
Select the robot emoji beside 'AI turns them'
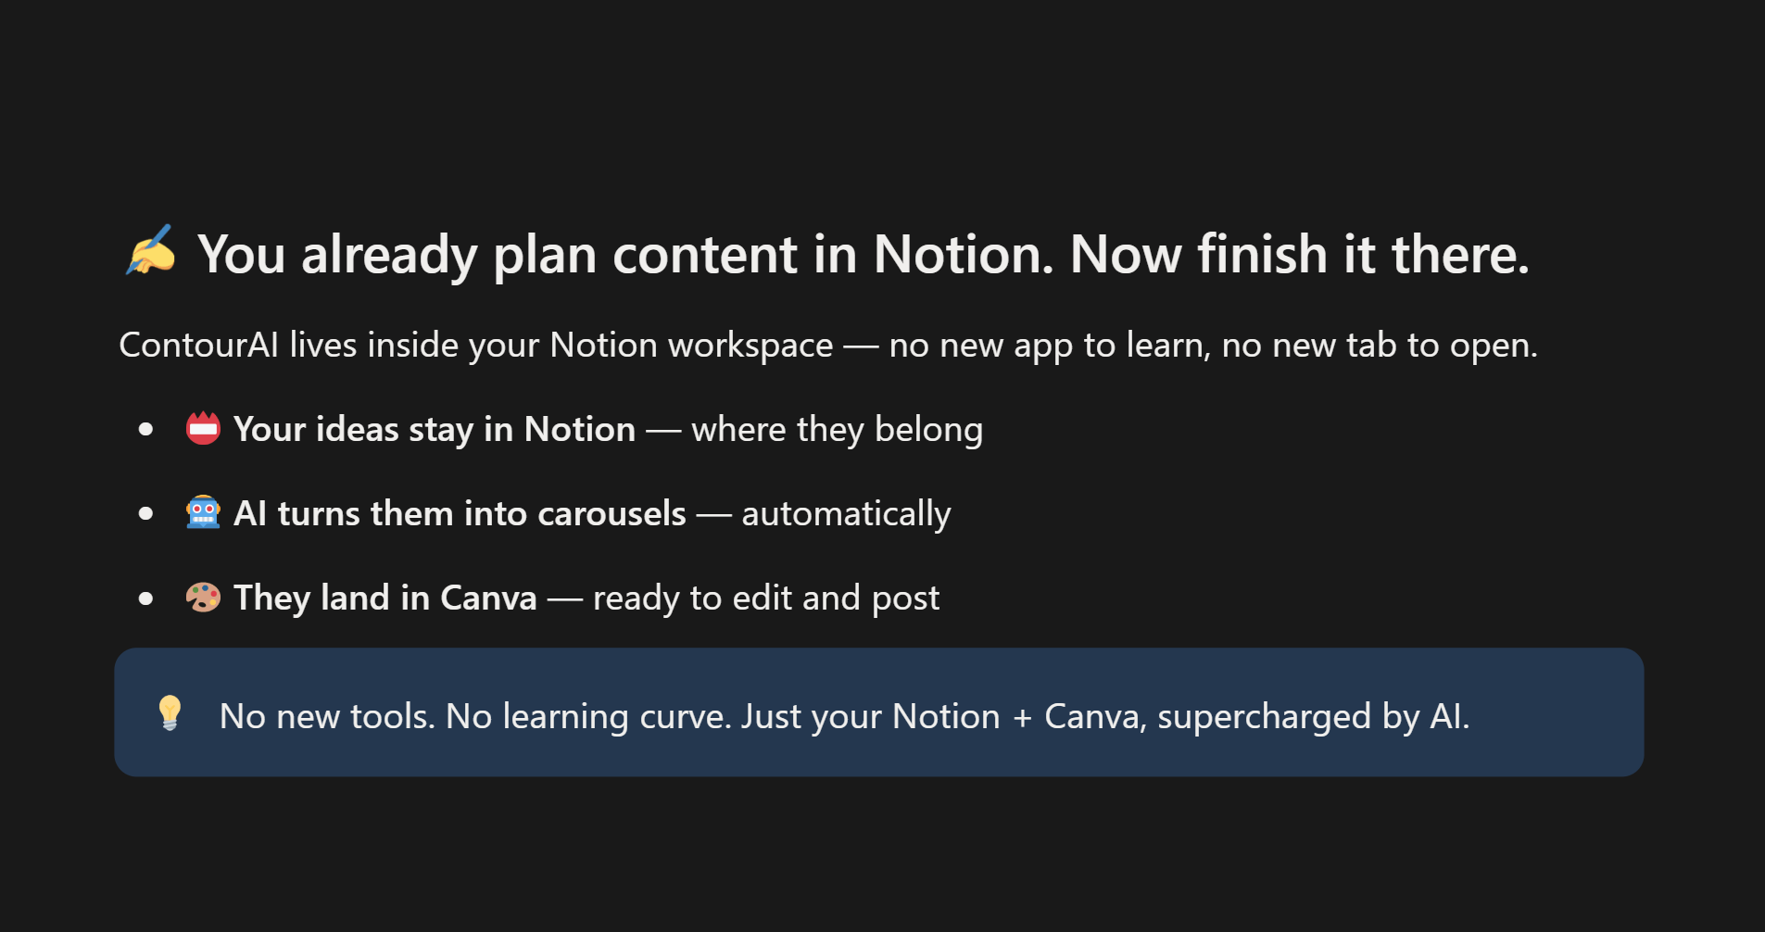[x=203, y=512]
